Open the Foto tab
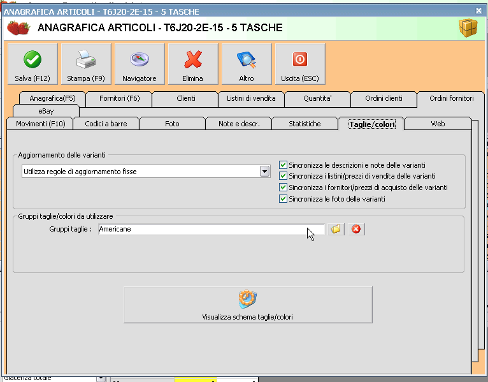This screenshot has width=488, height=382. point(172,124)
